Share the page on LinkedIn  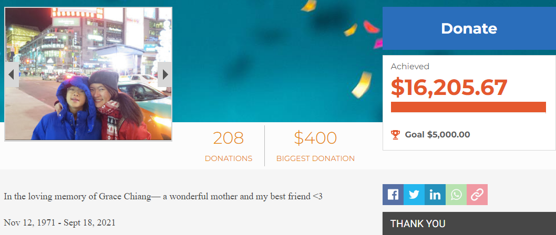[435, 195]
